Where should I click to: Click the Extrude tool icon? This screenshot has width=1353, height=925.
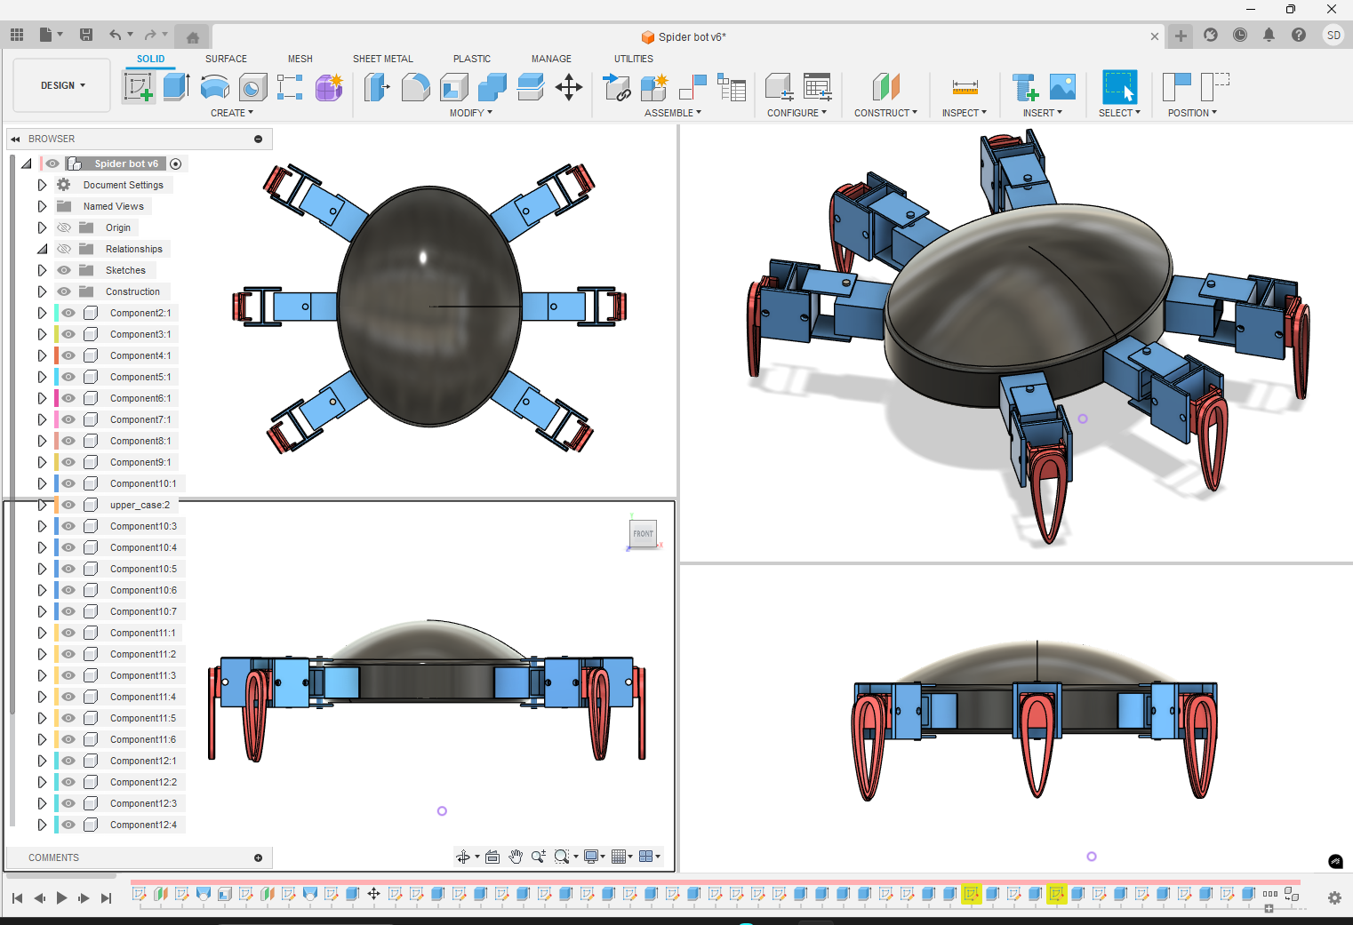[x=176, y=87]
